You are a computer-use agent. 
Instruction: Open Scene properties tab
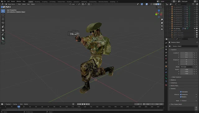pos(166,56)
